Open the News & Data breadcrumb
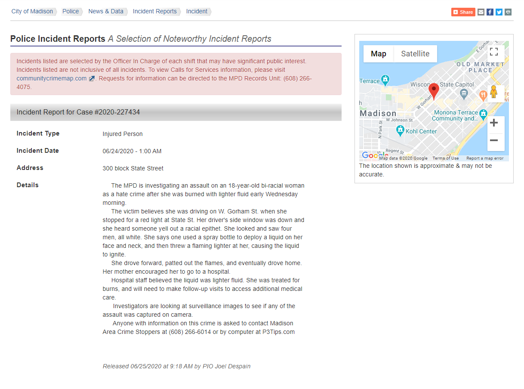This screenshot has width=524, height=389. pyautogui.click(x=106, y=12)
